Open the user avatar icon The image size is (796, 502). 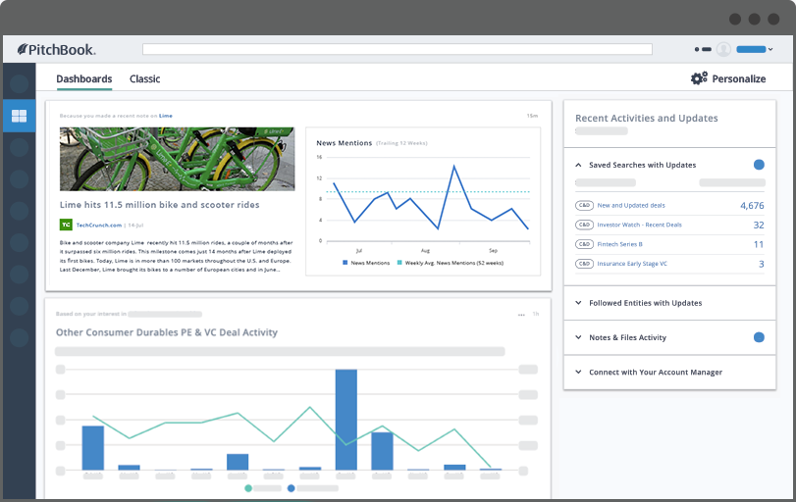pos(723,49)
